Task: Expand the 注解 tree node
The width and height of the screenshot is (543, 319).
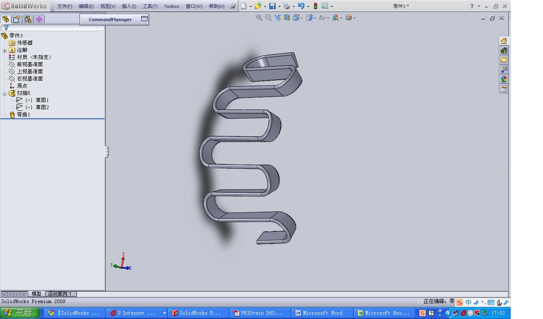Action: (x=5, y=51)
